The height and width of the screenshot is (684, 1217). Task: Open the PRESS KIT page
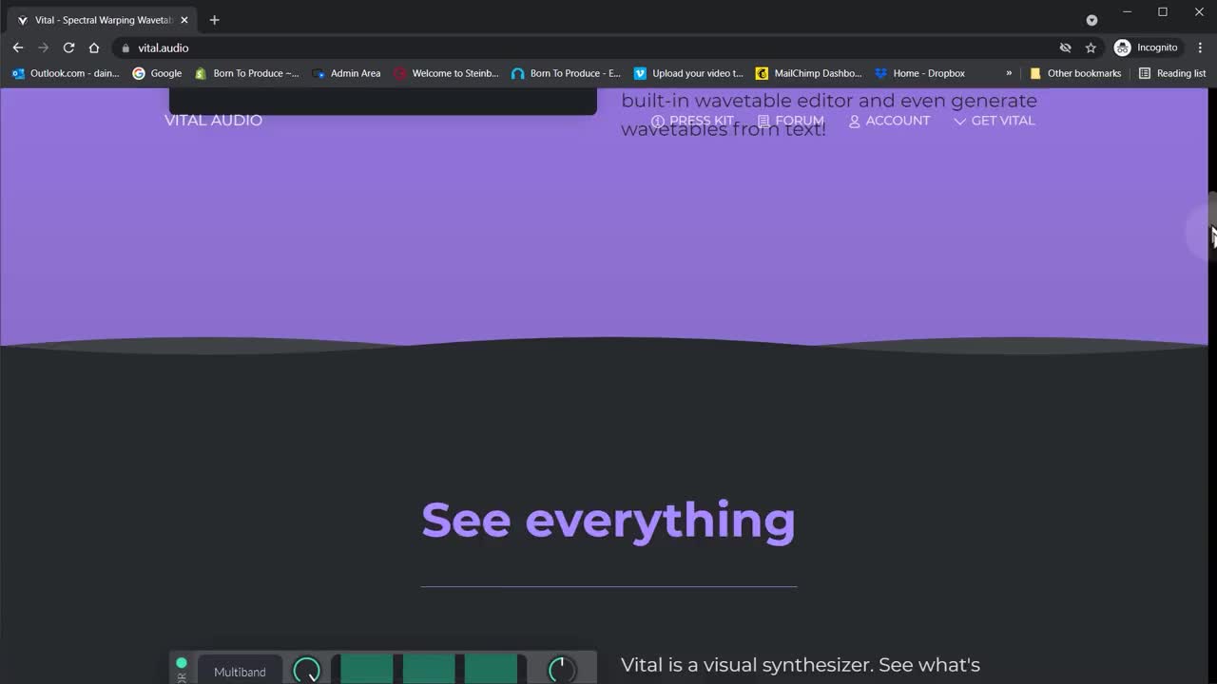693,121
